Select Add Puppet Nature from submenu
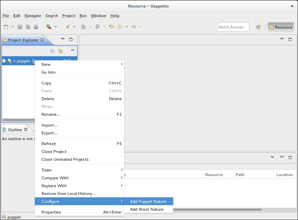The width and height of the screenshot is (298, 220). [x=148, y=202]
